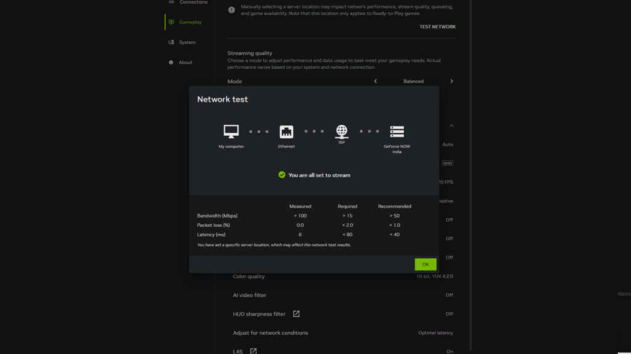
Task: Toggle the L4S setting
Action: 450,352
